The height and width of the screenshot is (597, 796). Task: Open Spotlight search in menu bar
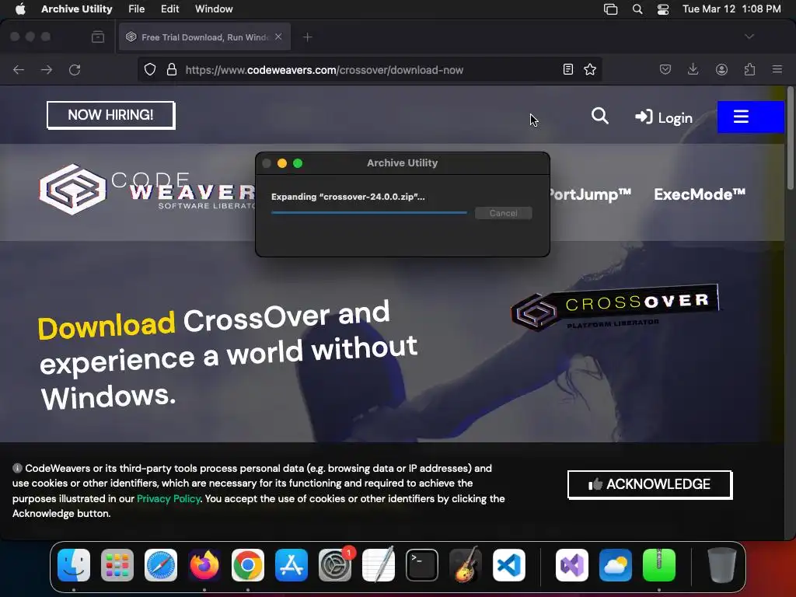(637, 9)
